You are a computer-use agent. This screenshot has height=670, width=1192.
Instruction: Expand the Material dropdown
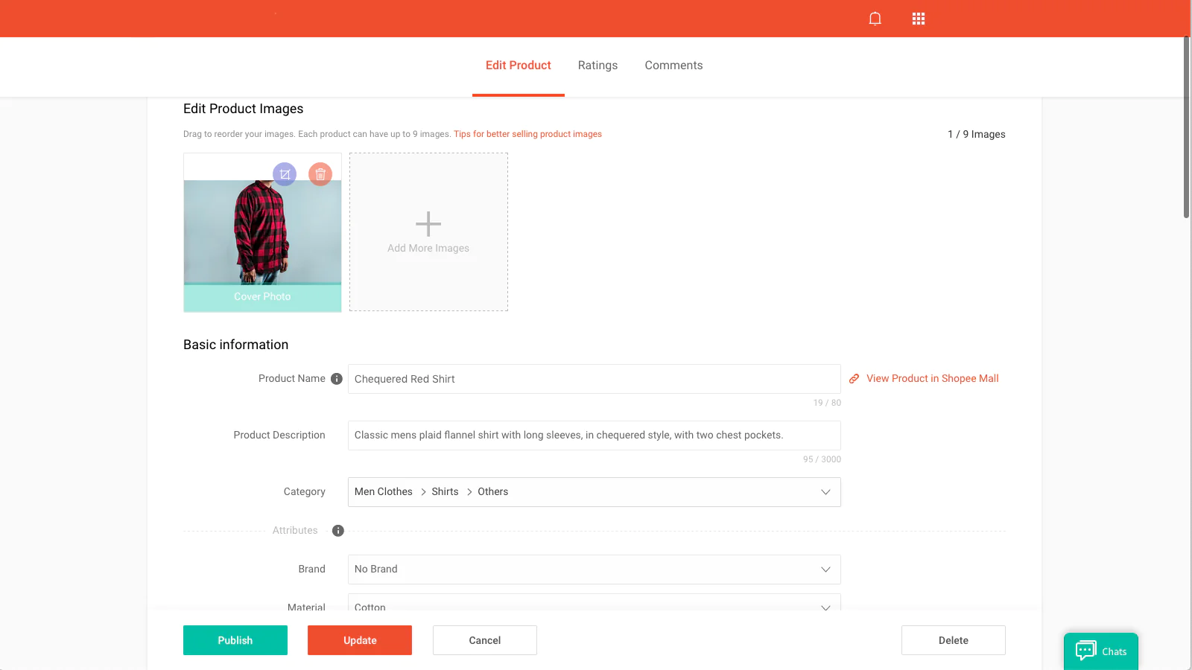[825, 607]
